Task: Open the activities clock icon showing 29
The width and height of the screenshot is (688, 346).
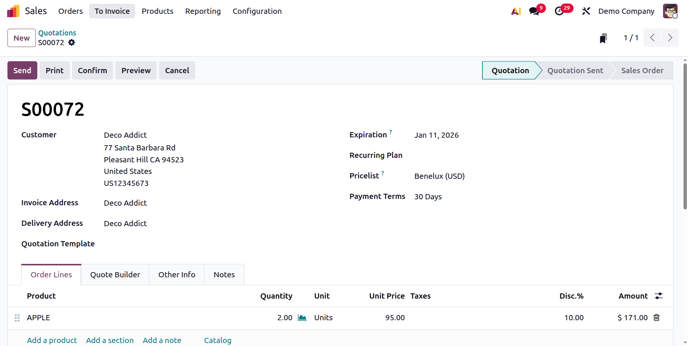Action: (559, 11)
